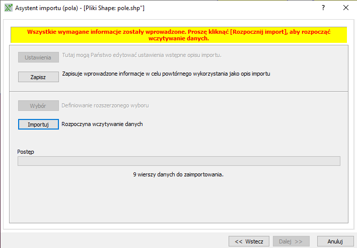Click the yellow banner with red instruction text

pyautogui.click(x=179, y=35)
